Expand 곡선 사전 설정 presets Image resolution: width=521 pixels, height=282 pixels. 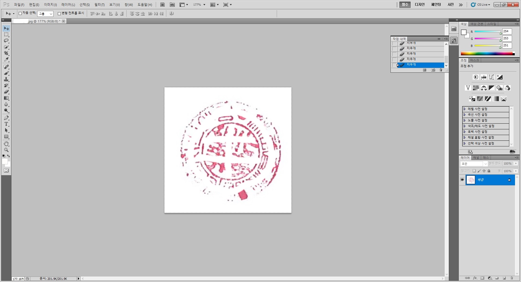pyautogui.click(x=465, y=115)
